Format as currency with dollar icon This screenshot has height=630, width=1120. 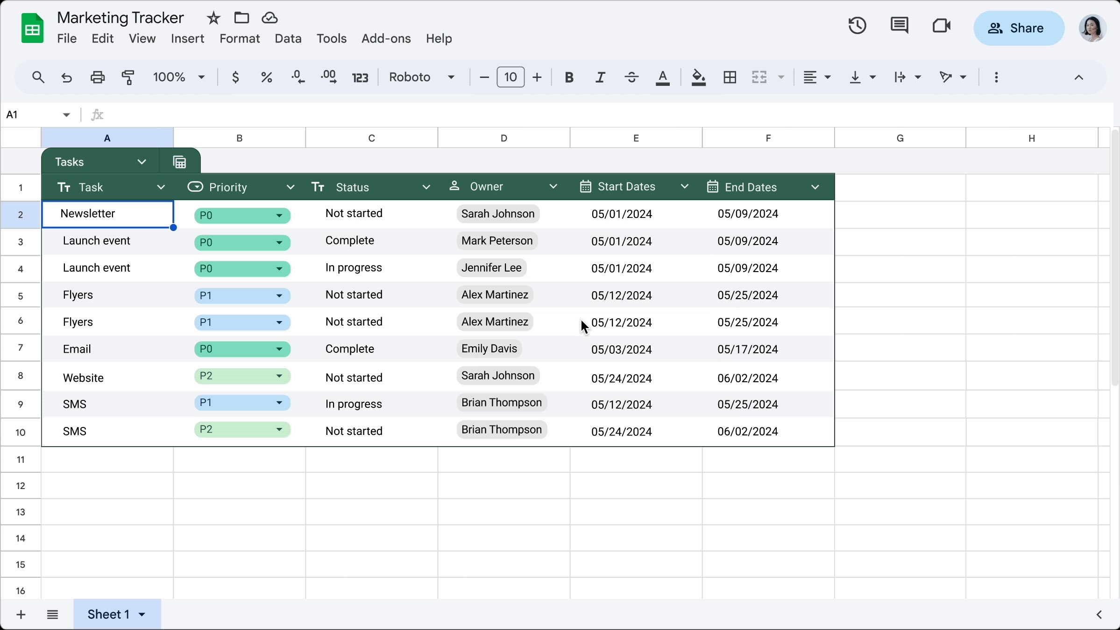tap(235, 77)
